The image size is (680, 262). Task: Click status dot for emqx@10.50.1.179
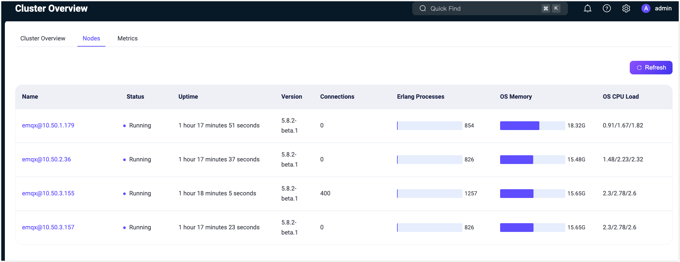124,126
